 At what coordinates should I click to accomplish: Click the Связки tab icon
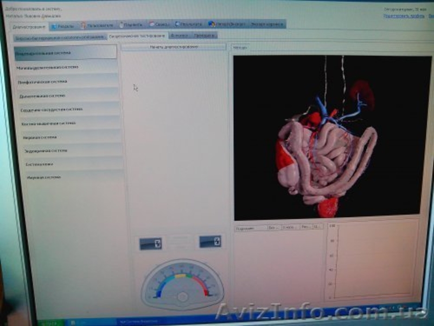click(x=152, y=24)
